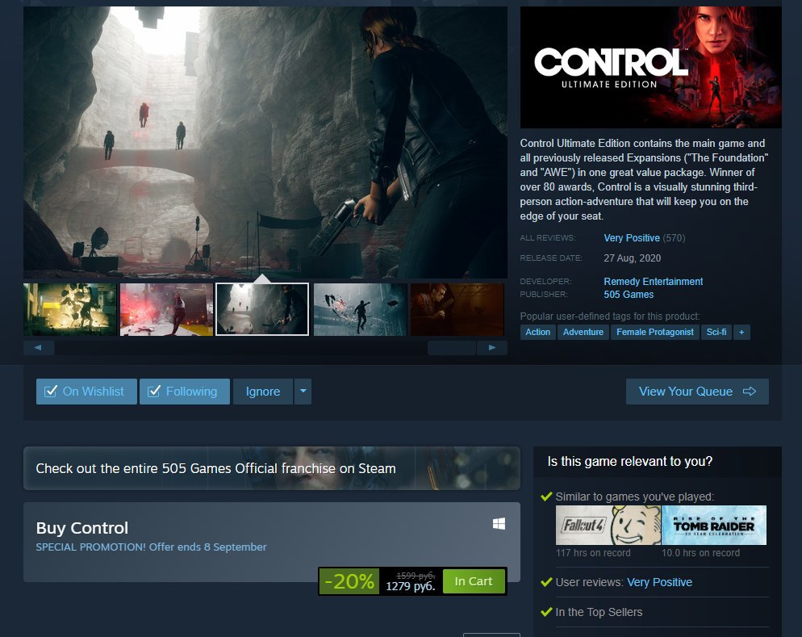Click '117 hrs on record' text
Image resolution: width=802 pixels, height=637 pixels.
(593, 552)
